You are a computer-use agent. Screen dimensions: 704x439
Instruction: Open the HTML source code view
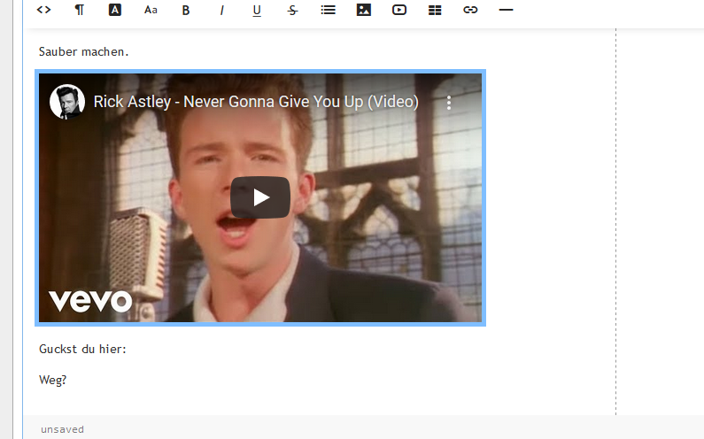[x=43, y=10]
